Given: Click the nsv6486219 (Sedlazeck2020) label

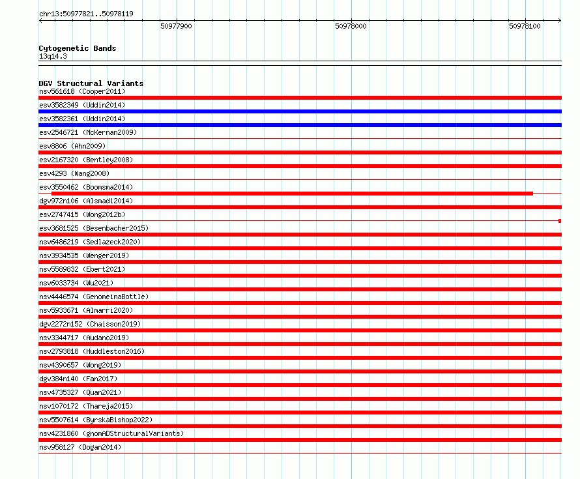Looking at the screenshot, I should [x=90, y=242].
